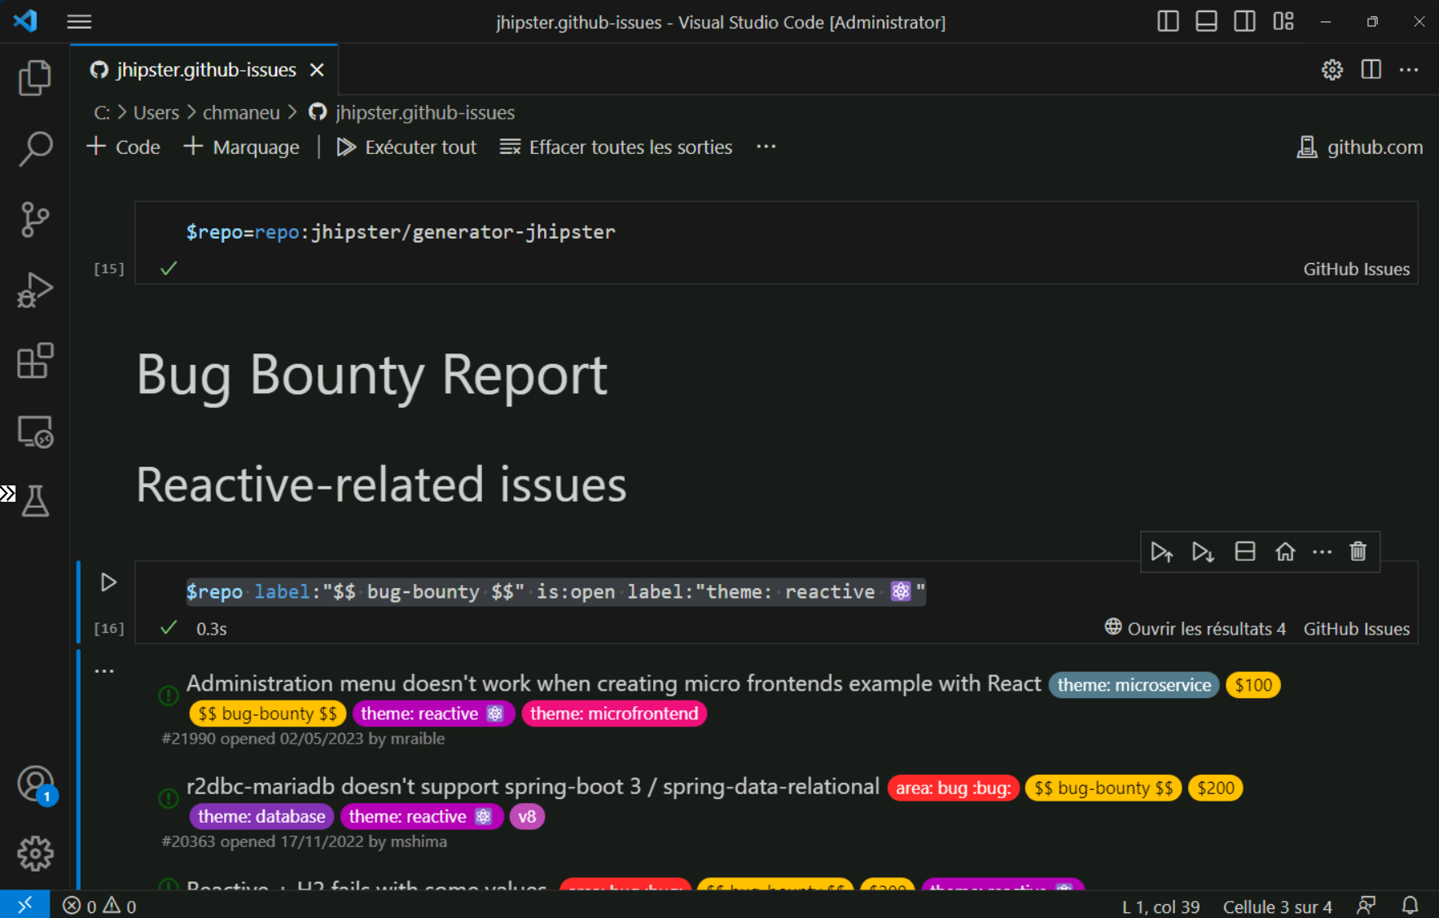Toggle primary side bar layout icon

coord(1168,22)
